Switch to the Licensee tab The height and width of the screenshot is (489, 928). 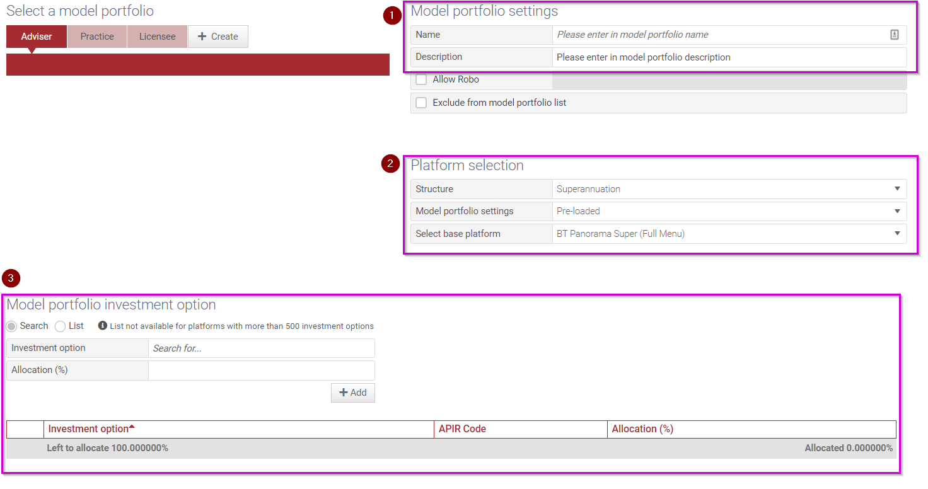click(157, 37)
